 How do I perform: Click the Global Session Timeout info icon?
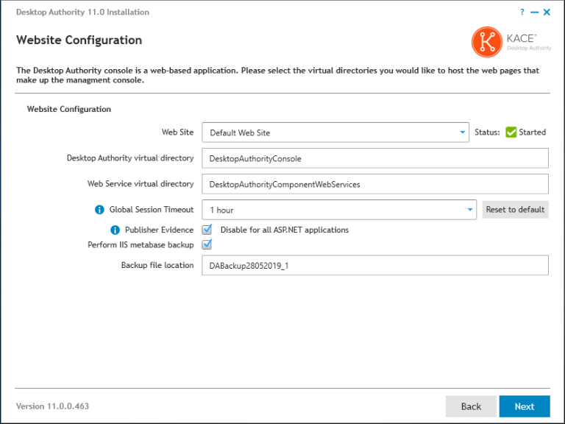100,210
